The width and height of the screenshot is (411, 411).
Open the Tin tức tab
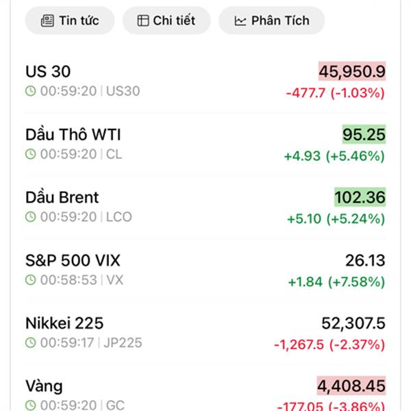pos(69,21)
